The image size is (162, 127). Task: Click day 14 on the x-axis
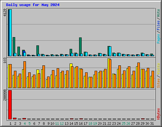[71, 124]
